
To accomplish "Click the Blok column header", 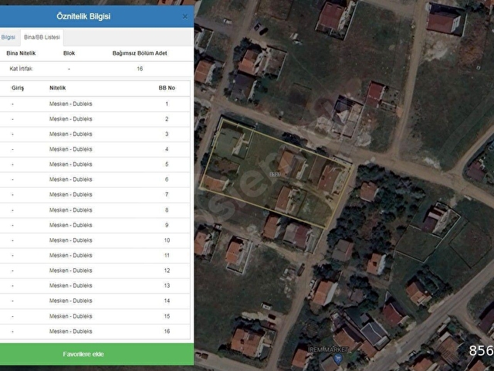I will pos(69,53).
